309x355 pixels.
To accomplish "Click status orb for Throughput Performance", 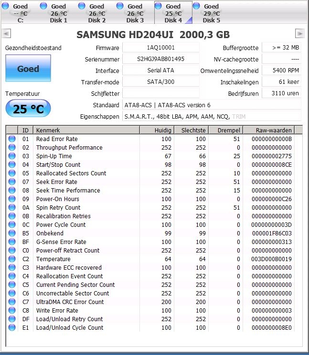I will coord(12,147).
